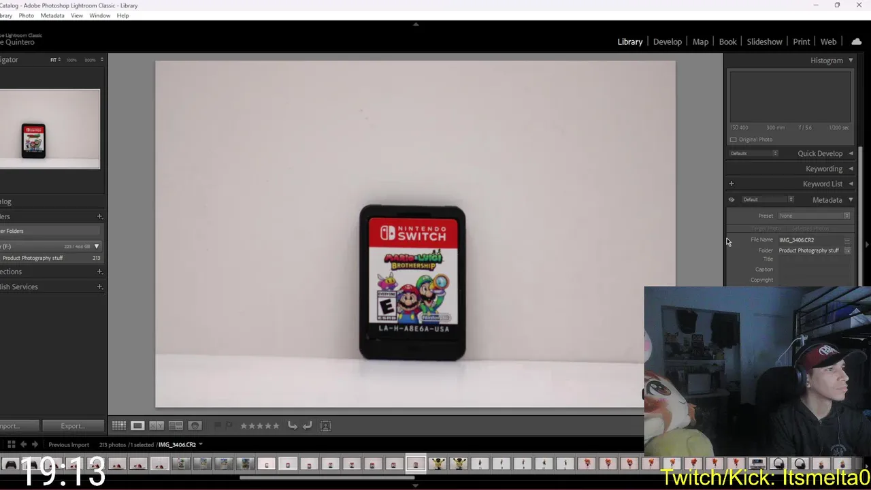Rotate photo clockwise with toolbar arrow

[x=308, y=425]
